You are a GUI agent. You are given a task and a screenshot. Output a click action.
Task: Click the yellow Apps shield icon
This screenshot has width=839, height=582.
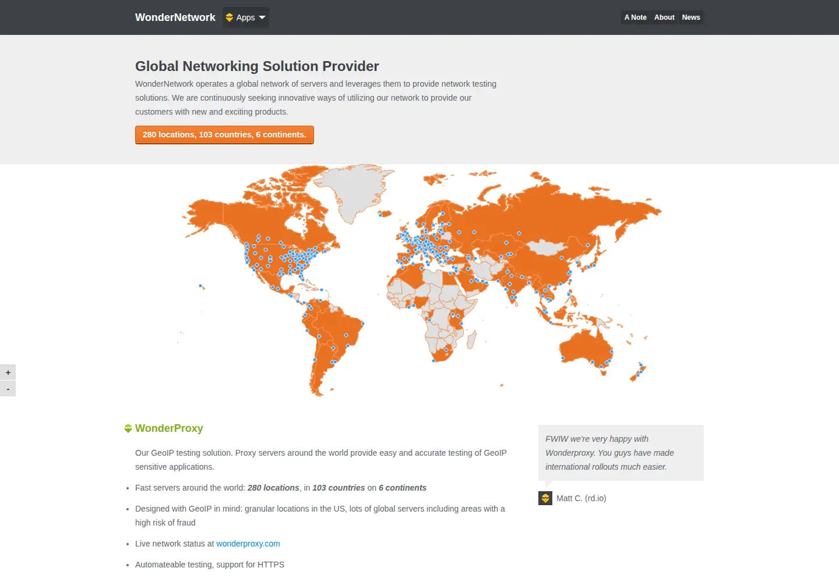[230, 17]
